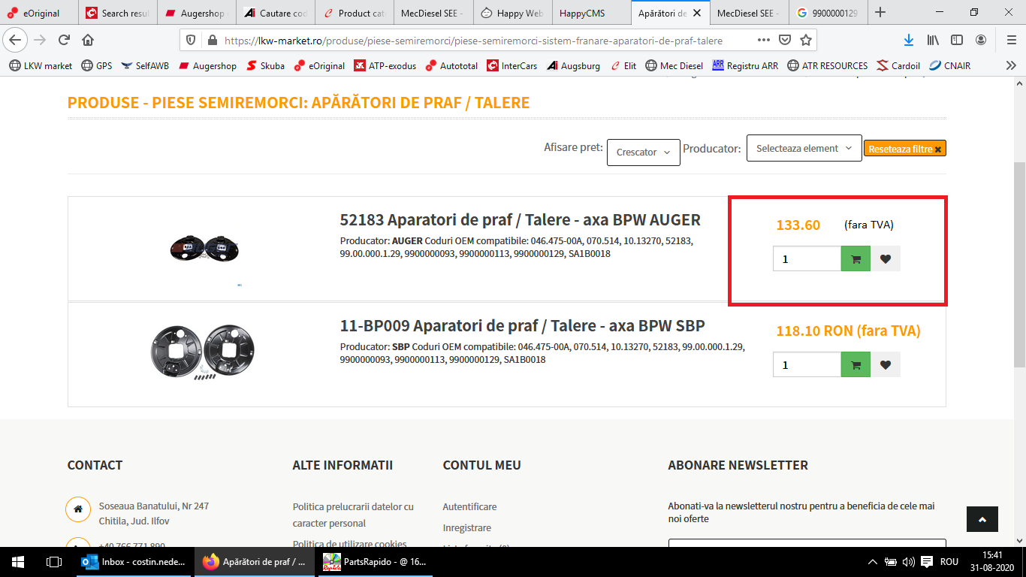Image resolution: width=1026 pixels, height=577 pixels.
Task: Switch to the Product catalog tab
Action: point(354,13)
